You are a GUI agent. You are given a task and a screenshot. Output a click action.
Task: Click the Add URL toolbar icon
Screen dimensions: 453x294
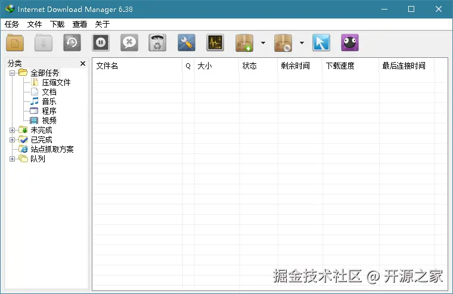tap(15, 43)
